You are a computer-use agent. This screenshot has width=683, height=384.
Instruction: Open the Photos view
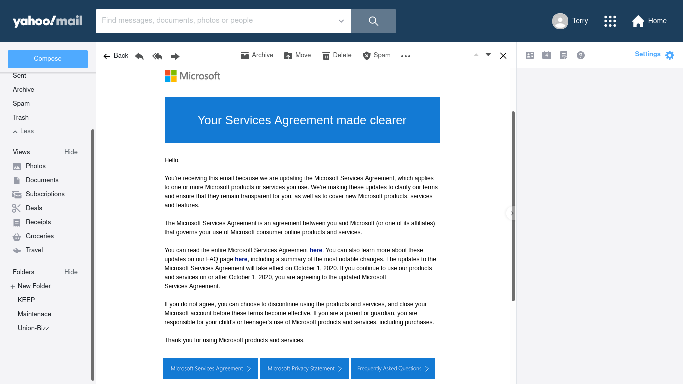[29, 166]
